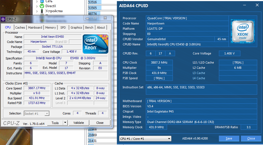The width and height of the screenshot is (263, 145).
Task: Open the CPU #1 / Core #1 dropdown
Action: (x=145, y=139)
